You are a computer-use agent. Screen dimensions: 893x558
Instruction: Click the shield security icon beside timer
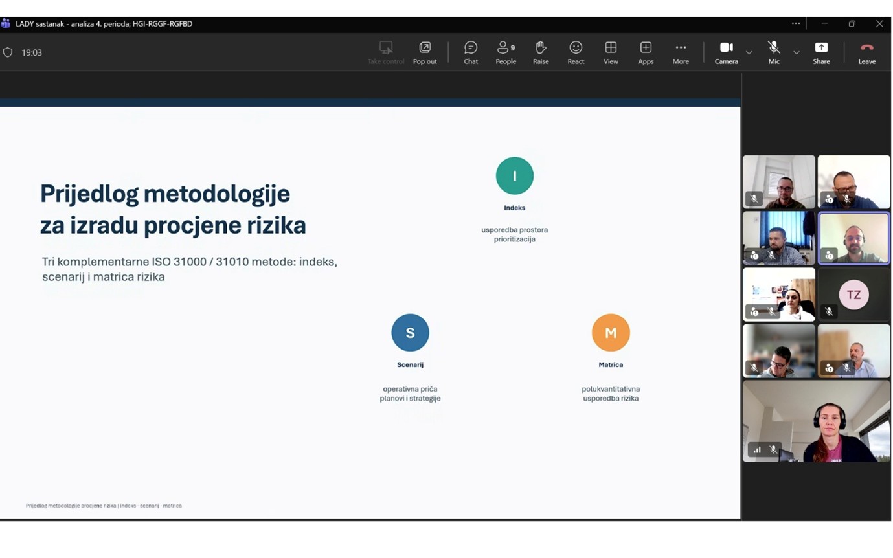(x=8, y=52)
